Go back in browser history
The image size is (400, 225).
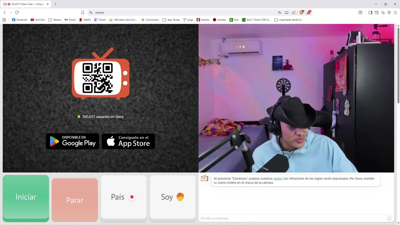[x=4, y=12]
